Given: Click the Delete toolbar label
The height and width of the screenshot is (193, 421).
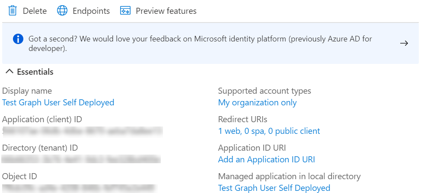Looking at the screenshot, I should [x=35, y=11].
